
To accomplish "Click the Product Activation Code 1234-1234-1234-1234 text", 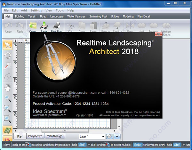I will point(71,104).
